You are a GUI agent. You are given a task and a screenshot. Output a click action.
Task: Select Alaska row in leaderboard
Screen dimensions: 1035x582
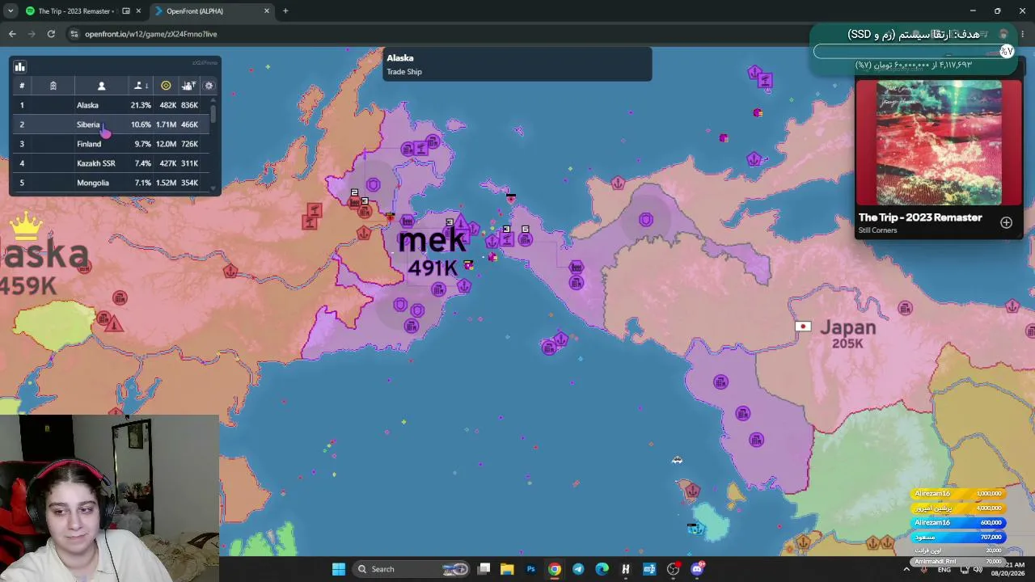pyautogui.click(x=110, y=105)
